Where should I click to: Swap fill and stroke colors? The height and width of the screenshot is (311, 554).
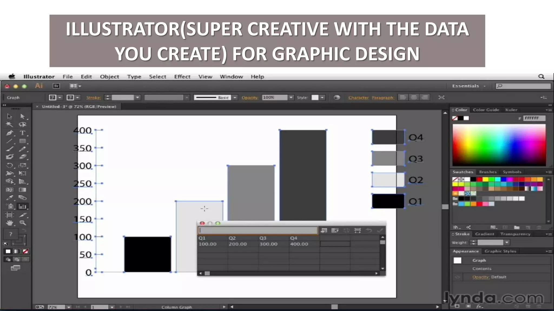pos(24,231)
